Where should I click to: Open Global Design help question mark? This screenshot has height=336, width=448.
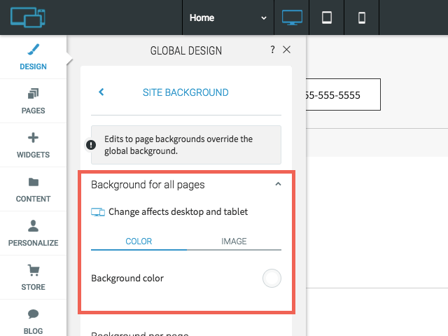pos(272,50)
